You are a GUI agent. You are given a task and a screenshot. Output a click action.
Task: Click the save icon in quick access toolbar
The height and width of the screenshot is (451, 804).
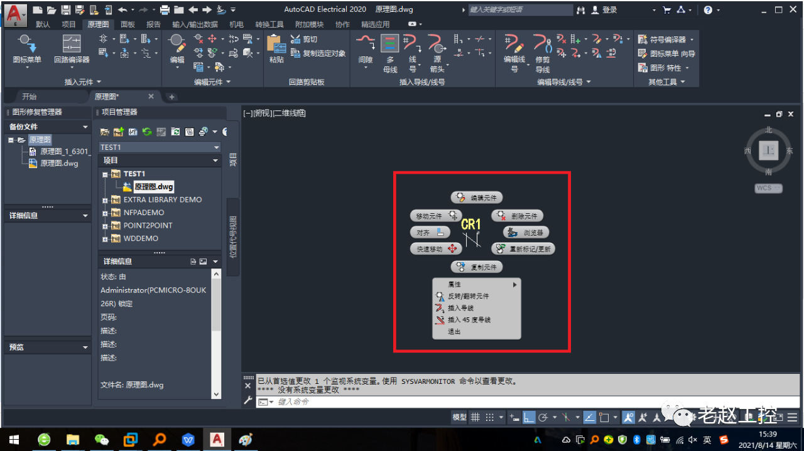(65, 10)
